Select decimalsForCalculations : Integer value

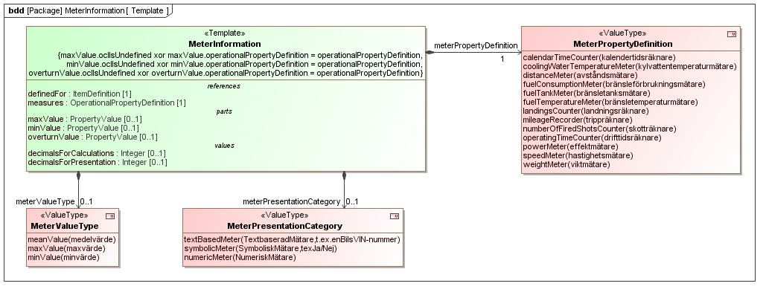pos(97,153)
